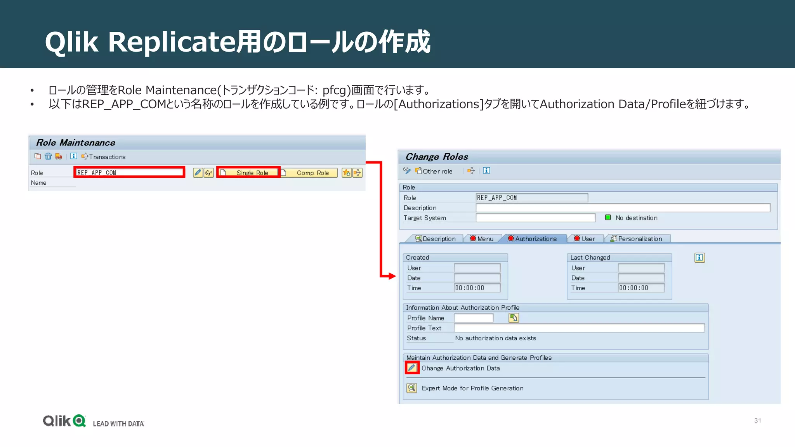Click Other role in Change Roles toolbar
Viewport: 795px width, 447px height.
[434, 171]
